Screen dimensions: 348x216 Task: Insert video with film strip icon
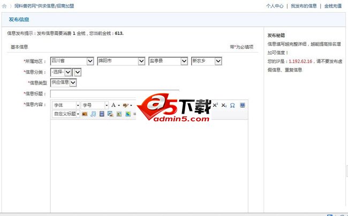pyautogui.click(x=102, y=114)
